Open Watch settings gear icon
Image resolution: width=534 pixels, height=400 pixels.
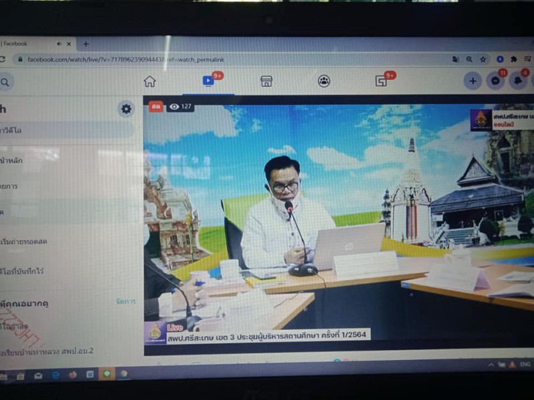pos(125,109)
